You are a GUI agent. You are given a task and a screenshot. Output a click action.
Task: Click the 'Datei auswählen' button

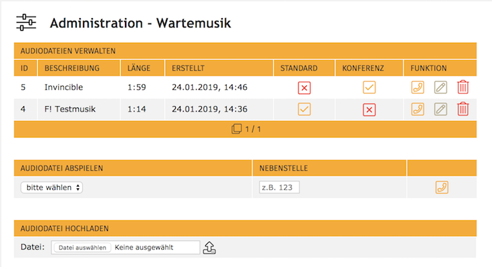coord(82,248)
